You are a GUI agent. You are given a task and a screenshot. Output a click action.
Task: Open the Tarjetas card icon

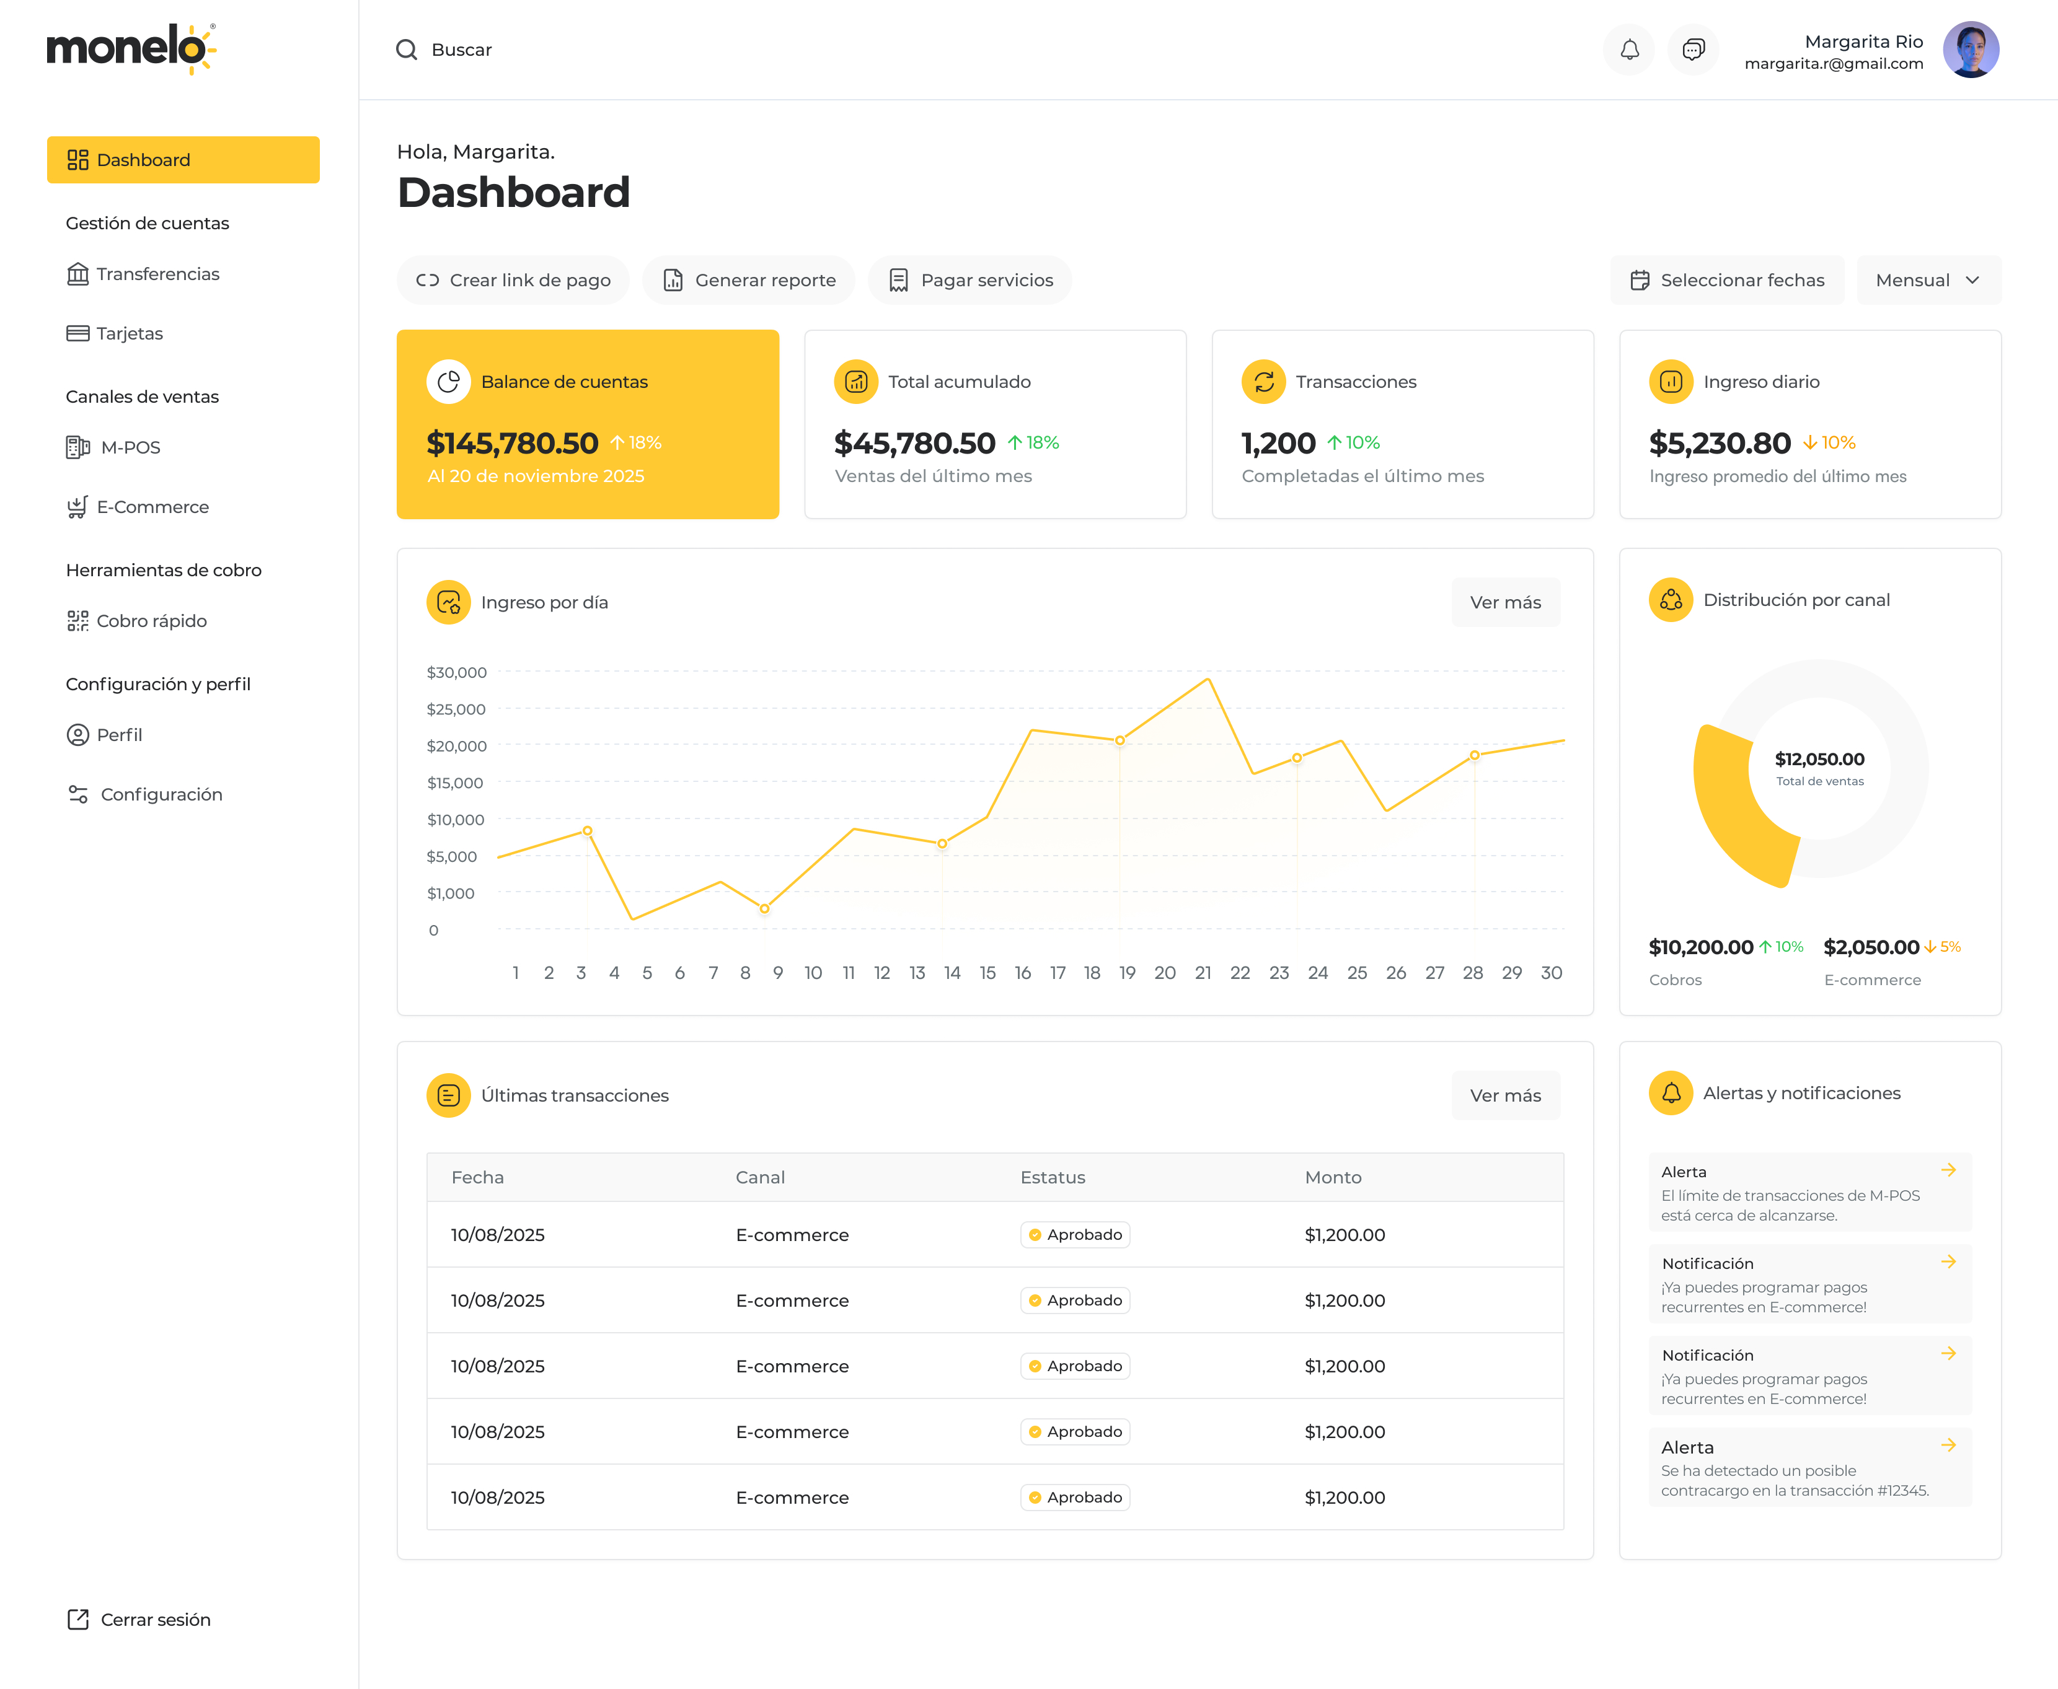[77, 334]
